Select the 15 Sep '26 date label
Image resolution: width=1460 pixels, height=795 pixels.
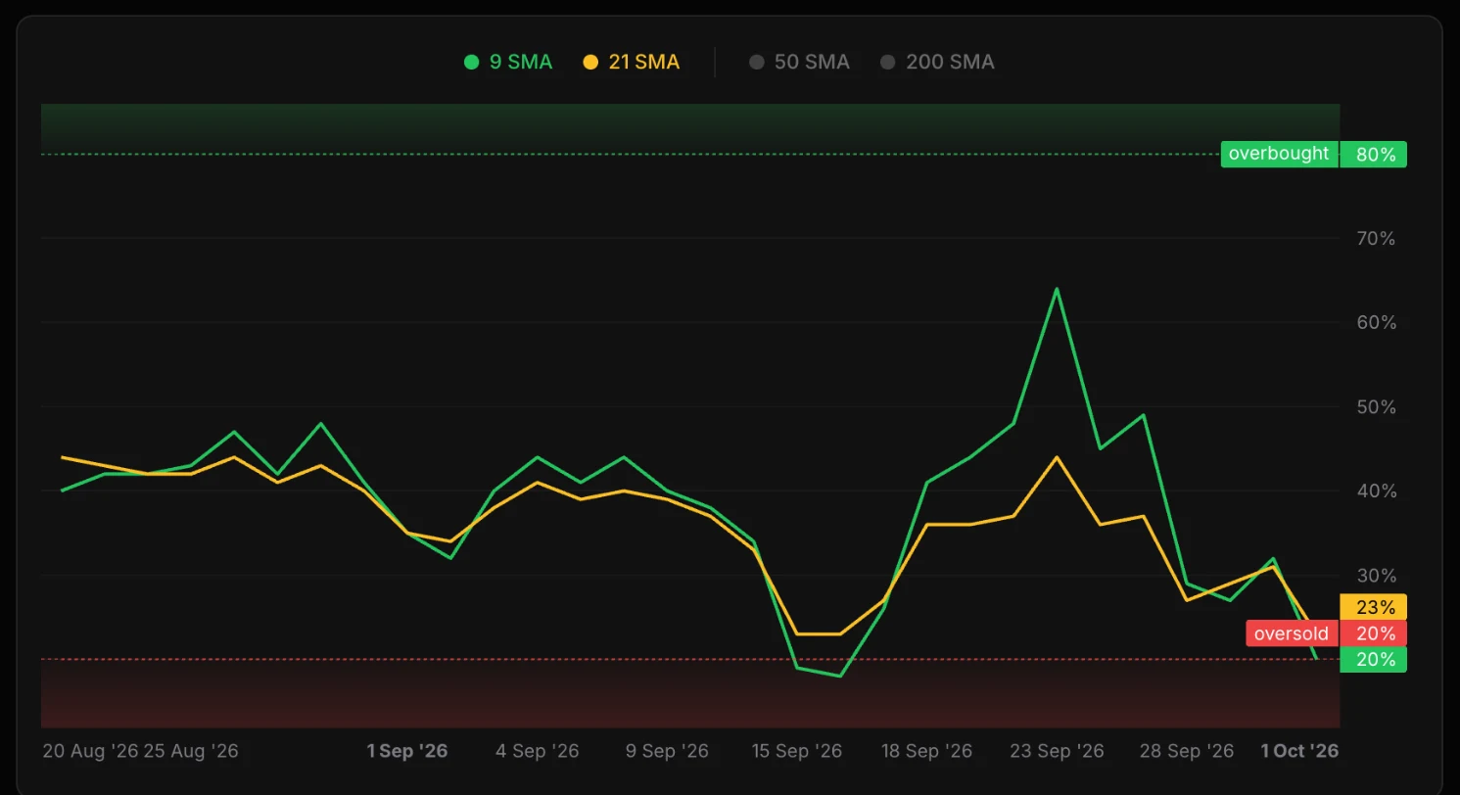pyautogui.click(x=796, y=751)
